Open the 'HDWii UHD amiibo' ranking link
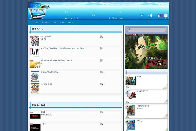196x131 pixels. tap(143, 107)
